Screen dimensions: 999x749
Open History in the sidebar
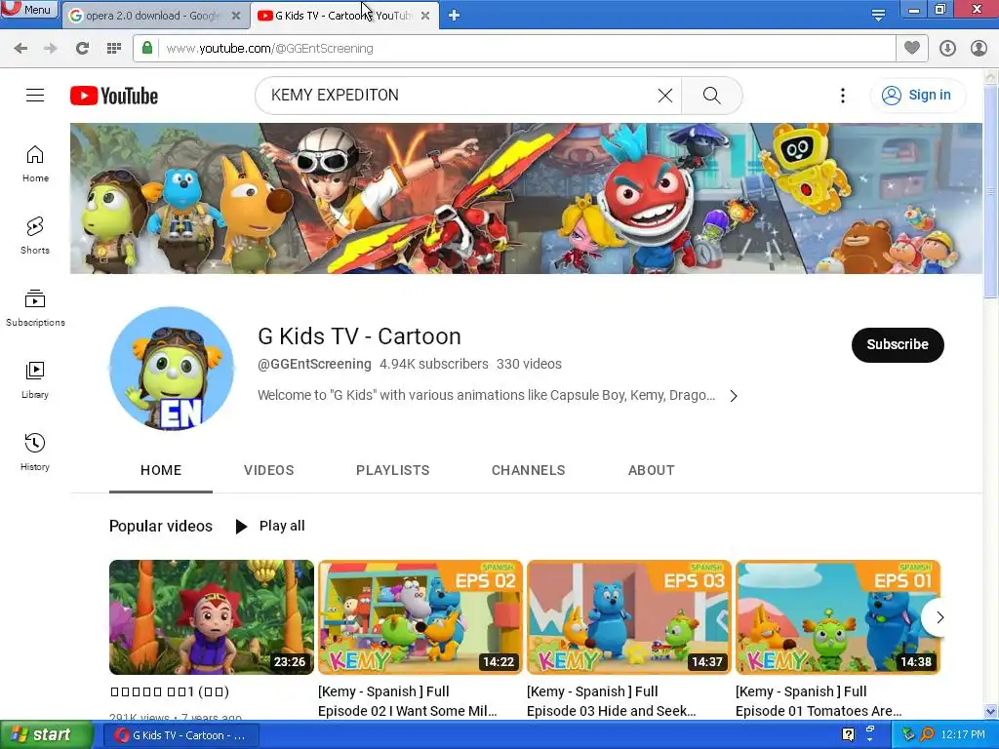pos(35,453)
